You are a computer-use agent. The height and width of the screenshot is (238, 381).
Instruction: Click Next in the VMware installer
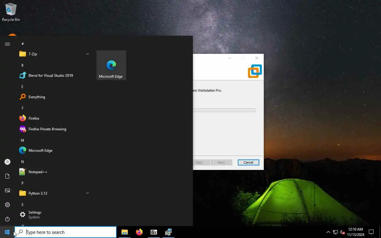pos(221,162)
